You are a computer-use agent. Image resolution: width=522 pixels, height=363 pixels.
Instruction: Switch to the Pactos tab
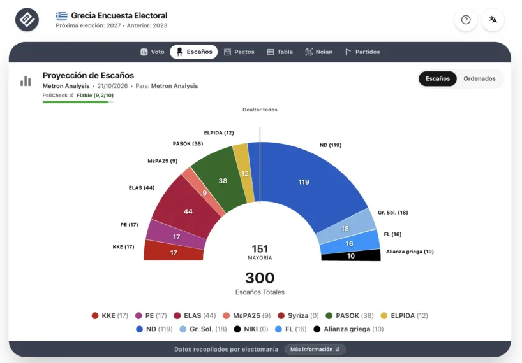point(239,52)
